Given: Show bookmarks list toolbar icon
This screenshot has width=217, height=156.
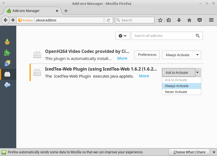Looking at the screenshot, I should click(x=169, y=20).
